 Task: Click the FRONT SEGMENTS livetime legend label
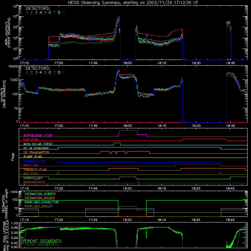(43, 241)
